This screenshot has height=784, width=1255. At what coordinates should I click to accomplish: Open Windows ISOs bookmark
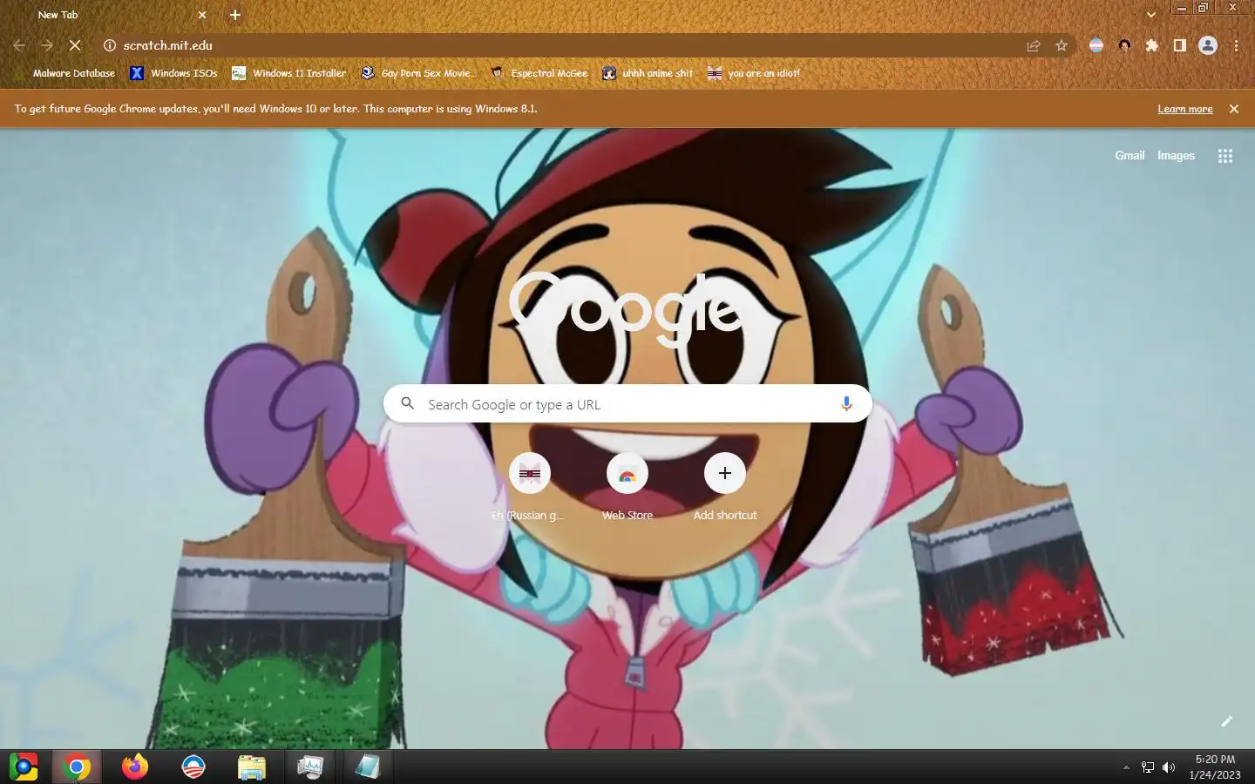click(x=174, y=73)
